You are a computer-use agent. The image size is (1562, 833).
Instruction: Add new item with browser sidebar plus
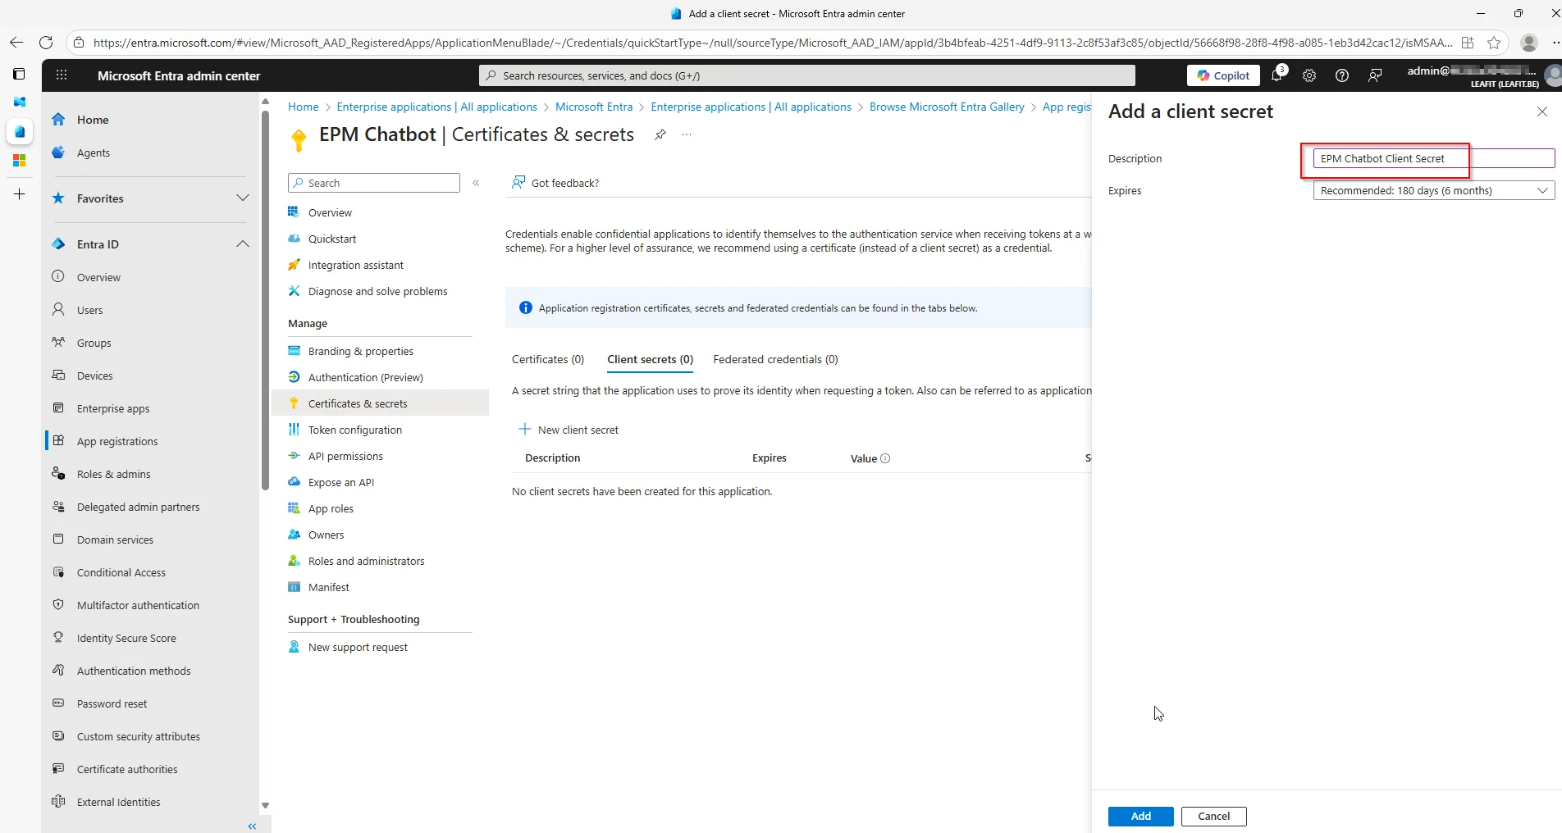coord(19,194)
